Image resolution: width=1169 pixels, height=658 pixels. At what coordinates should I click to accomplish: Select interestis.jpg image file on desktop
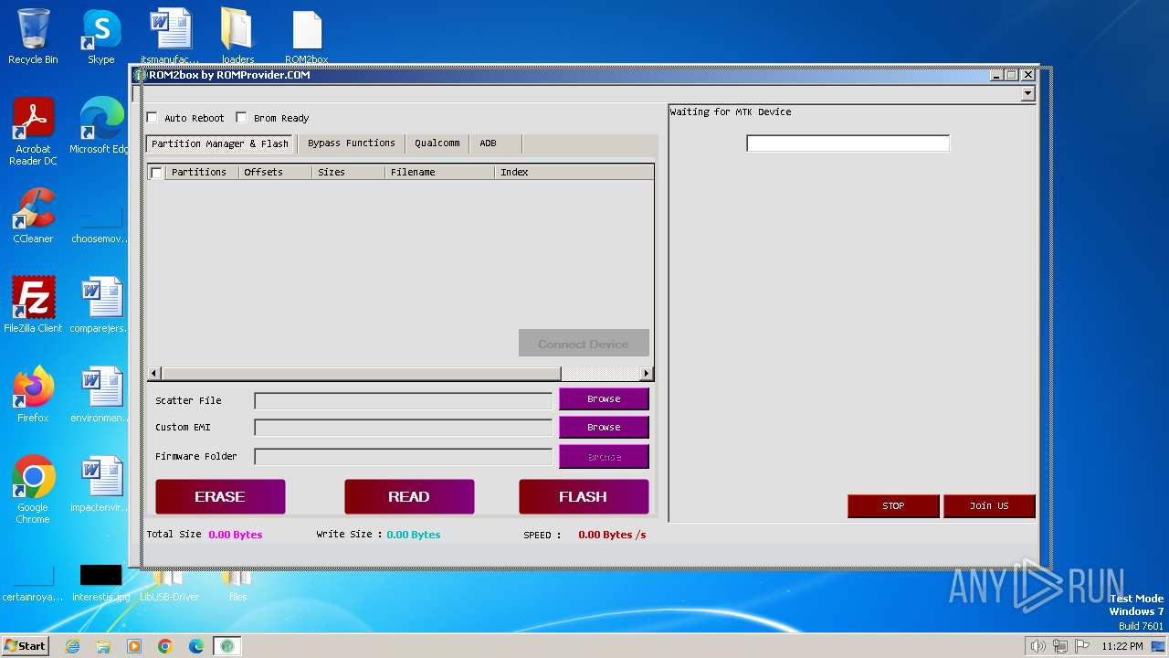(100, 582)
